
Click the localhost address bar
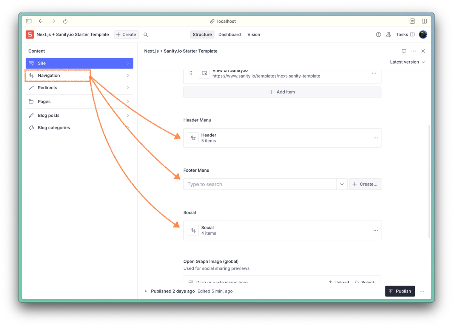click(x=223, y=21)
